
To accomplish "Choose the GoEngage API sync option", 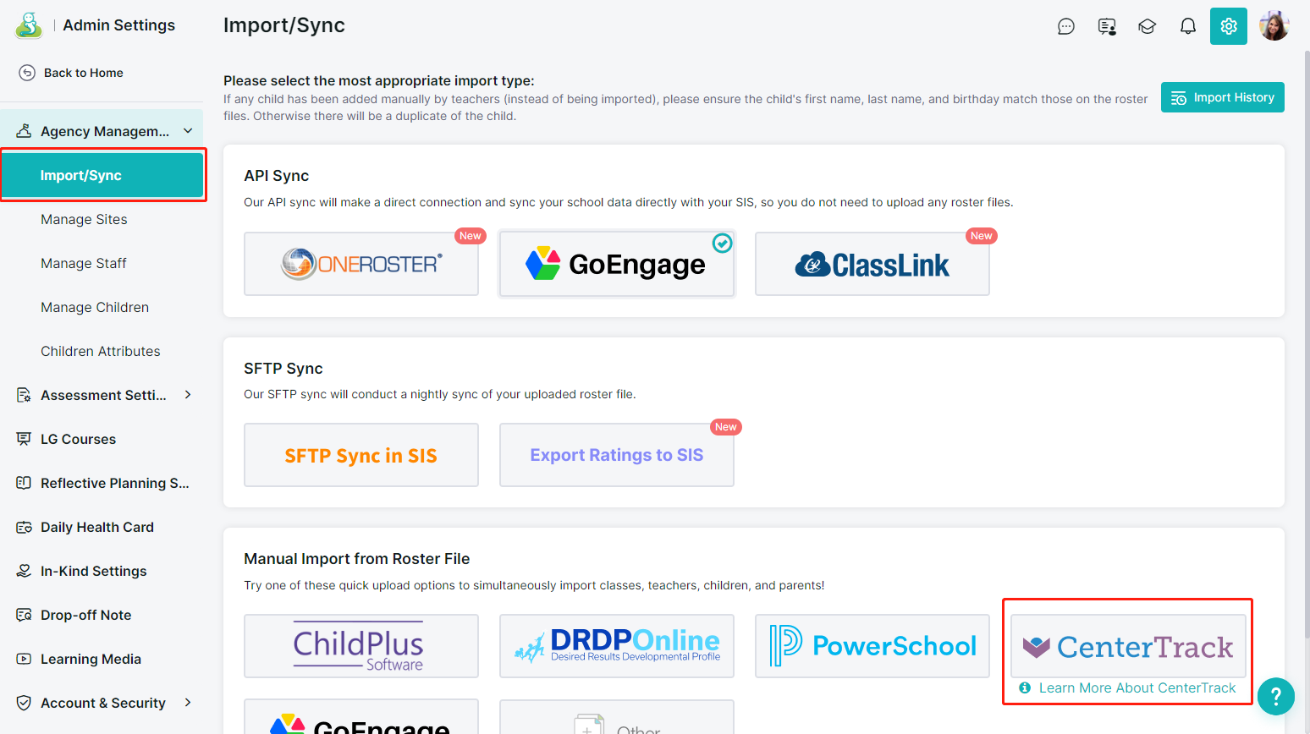I will coord(617,264).
